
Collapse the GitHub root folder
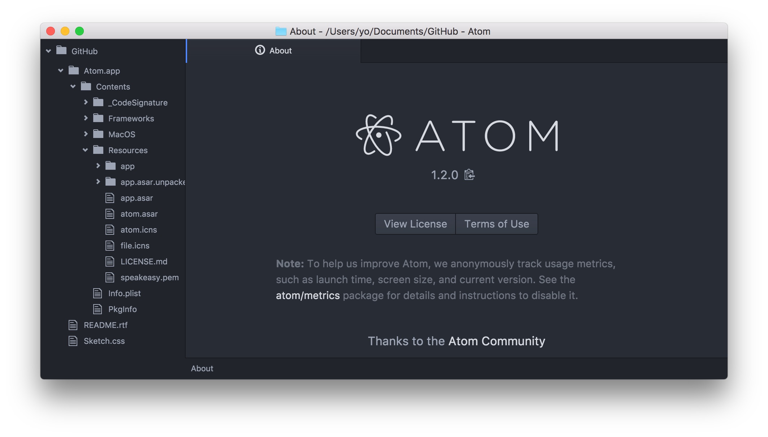[x=48, y=51]
